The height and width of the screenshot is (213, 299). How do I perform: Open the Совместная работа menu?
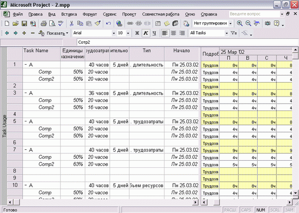[x=160, y=14]
